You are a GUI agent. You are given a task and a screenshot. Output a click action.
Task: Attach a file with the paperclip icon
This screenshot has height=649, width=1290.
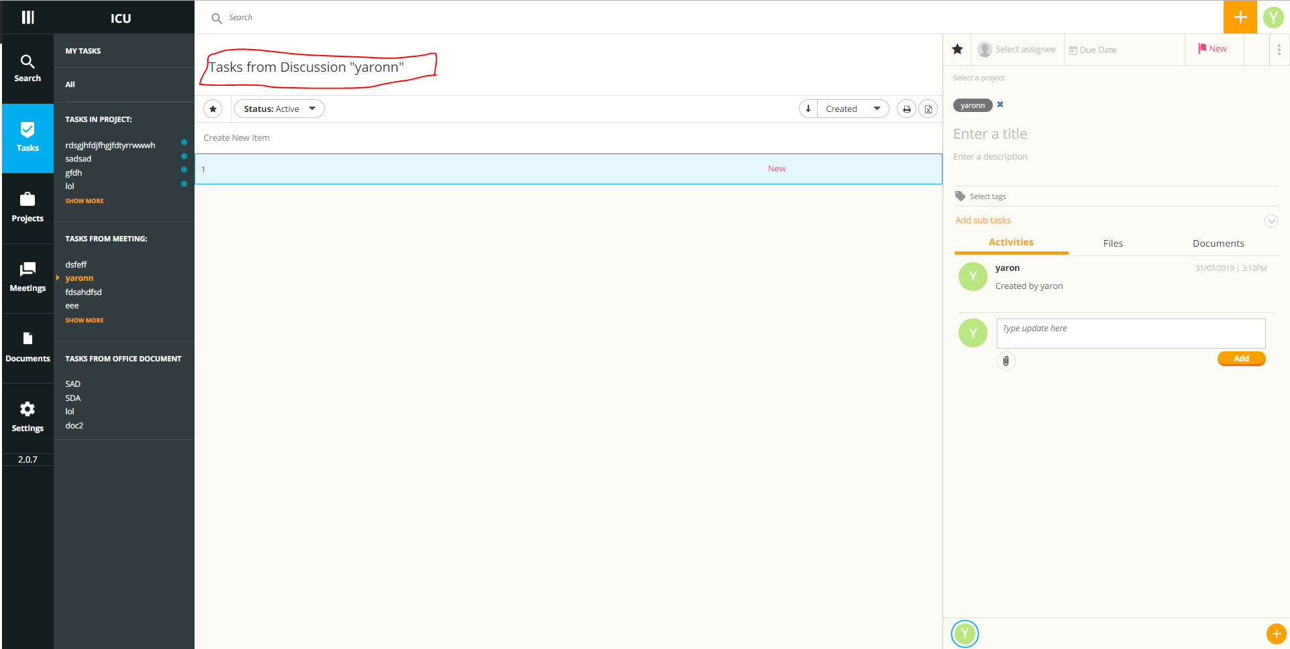pos(1006,361)
